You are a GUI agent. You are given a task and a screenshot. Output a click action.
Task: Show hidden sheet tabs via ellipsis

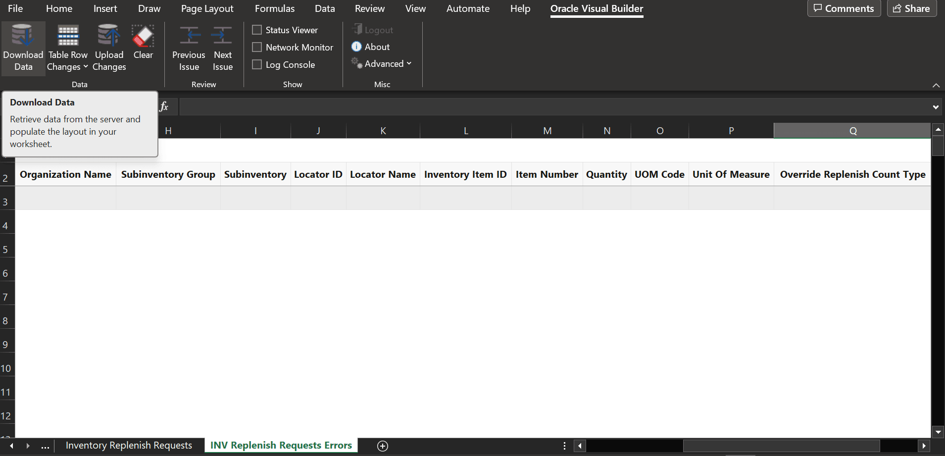pos(45,446)
